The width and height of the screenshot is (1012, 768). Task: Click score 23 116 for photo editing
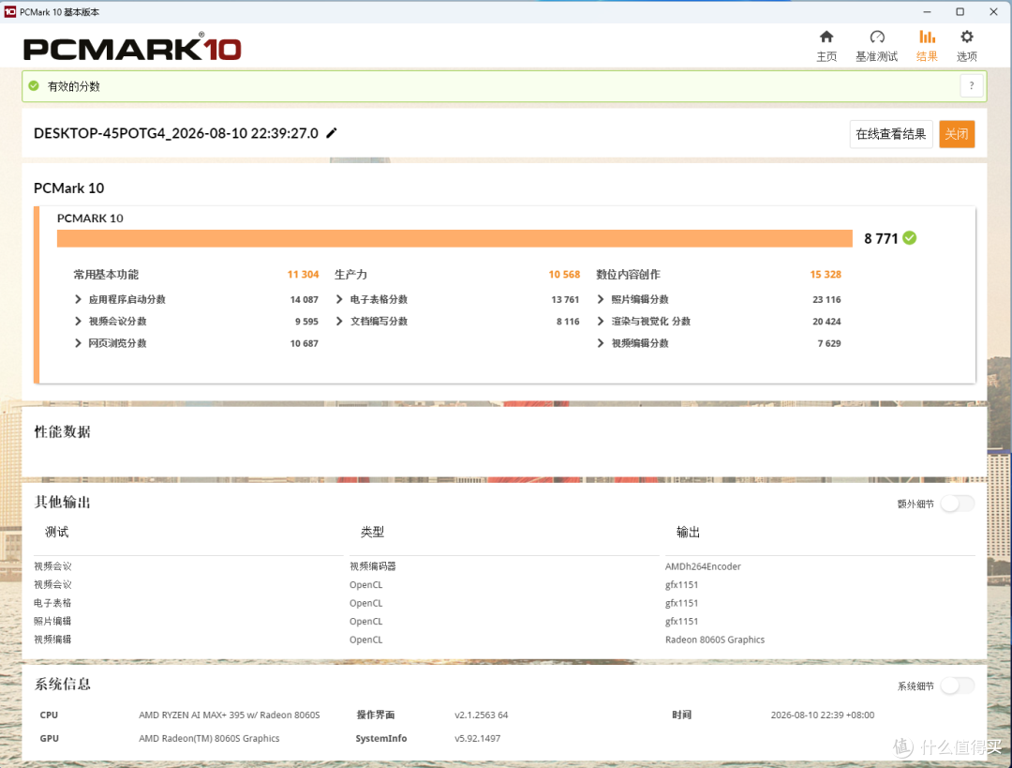click(826, 300)
